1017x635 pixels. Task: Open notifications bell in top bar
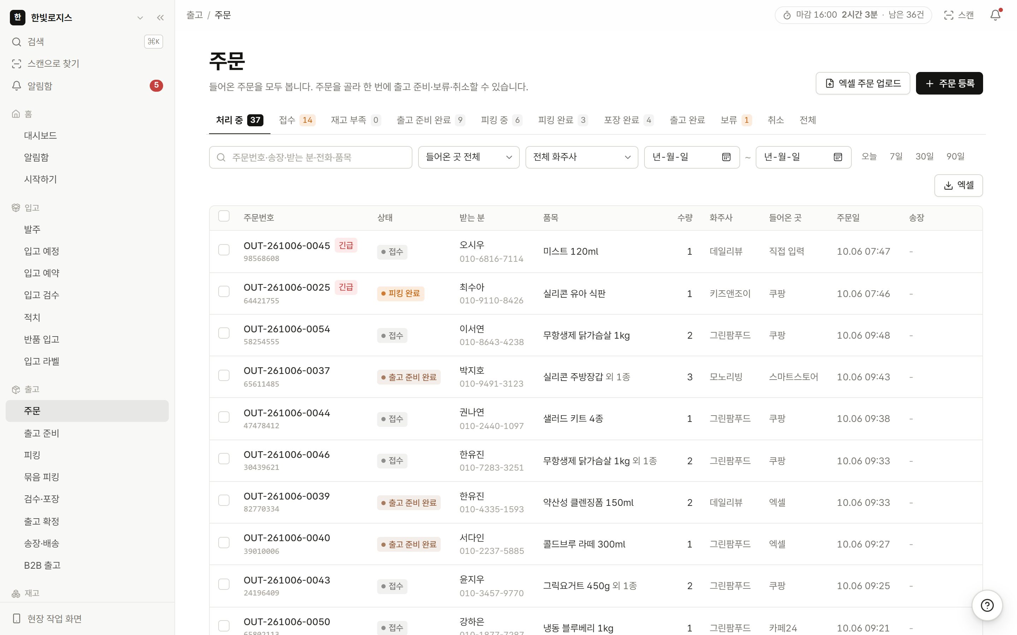click(995, 15)
